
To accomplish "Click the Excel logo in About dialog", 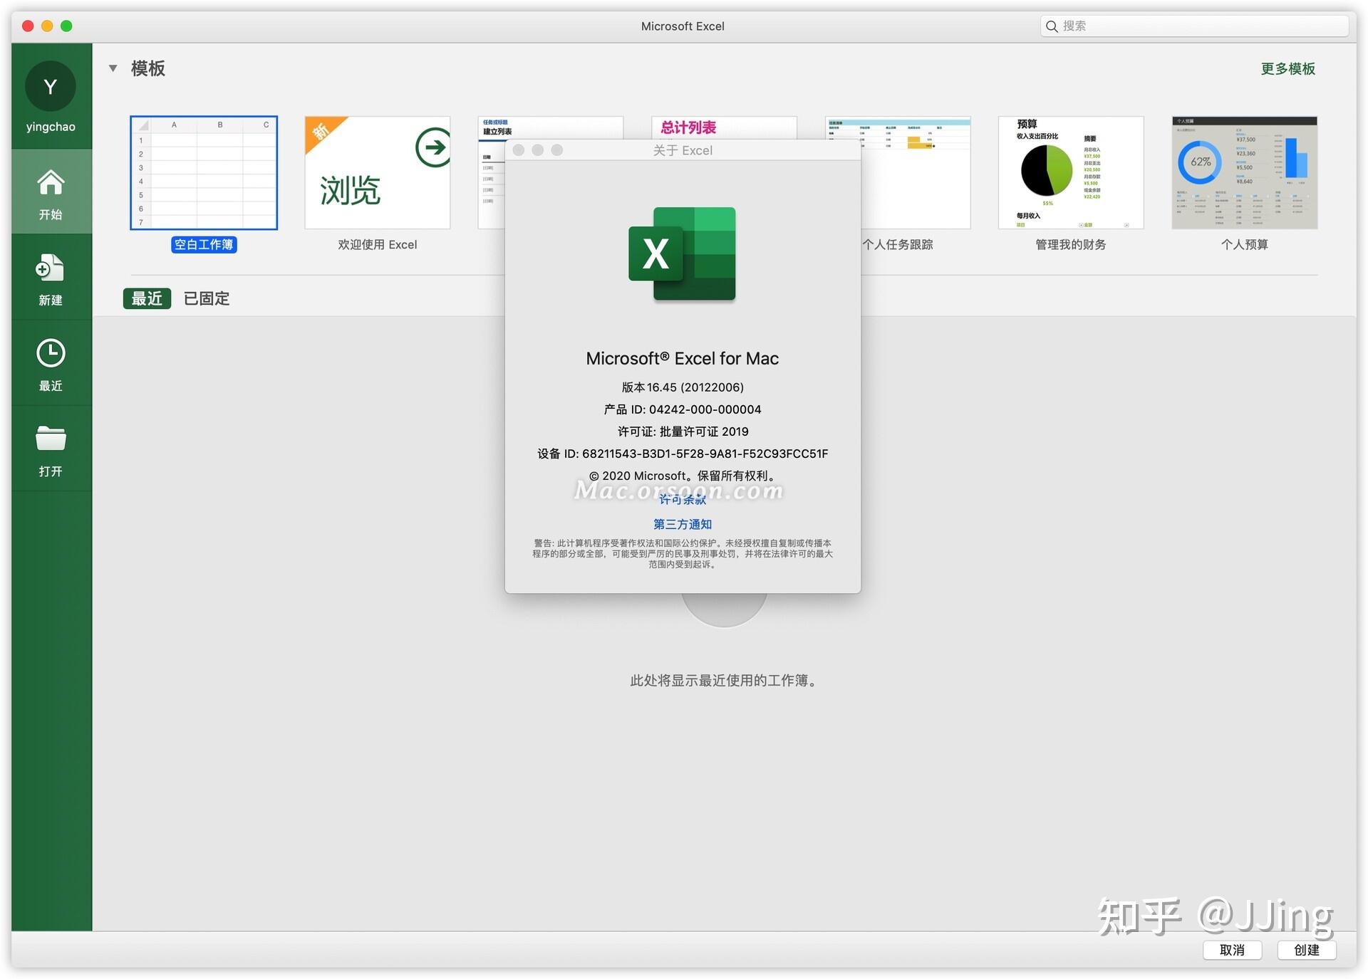I will pyautogui.click(x=682, y=254).
